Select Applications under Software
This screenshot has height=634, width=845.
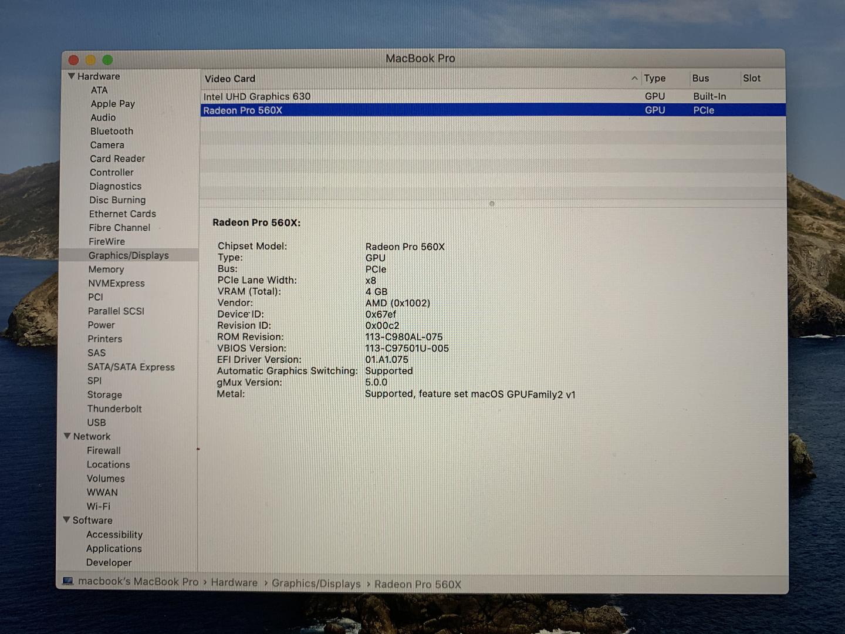[114, 548]
